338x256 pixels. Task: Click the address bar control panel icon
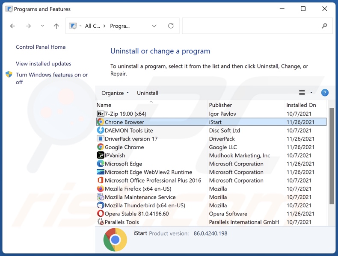click(73, 26)
